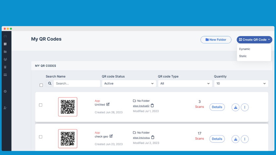The image size is (276, 155).
Task: Open the dashboard gauge icon in sidebar
Action: point(5,36)
